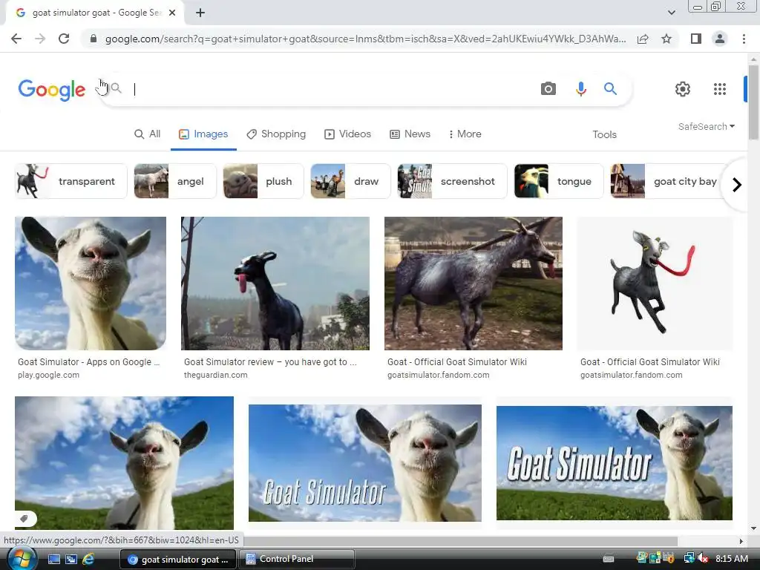Click the blue search magnifier button
Screen dimensions: 760x570
click(x=610, y=89)
